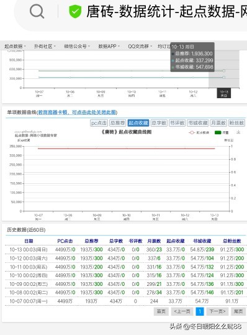Viewport: 247px width, 335px height.
Task: Switch chart to 书评数
Action: pos(177,123)
